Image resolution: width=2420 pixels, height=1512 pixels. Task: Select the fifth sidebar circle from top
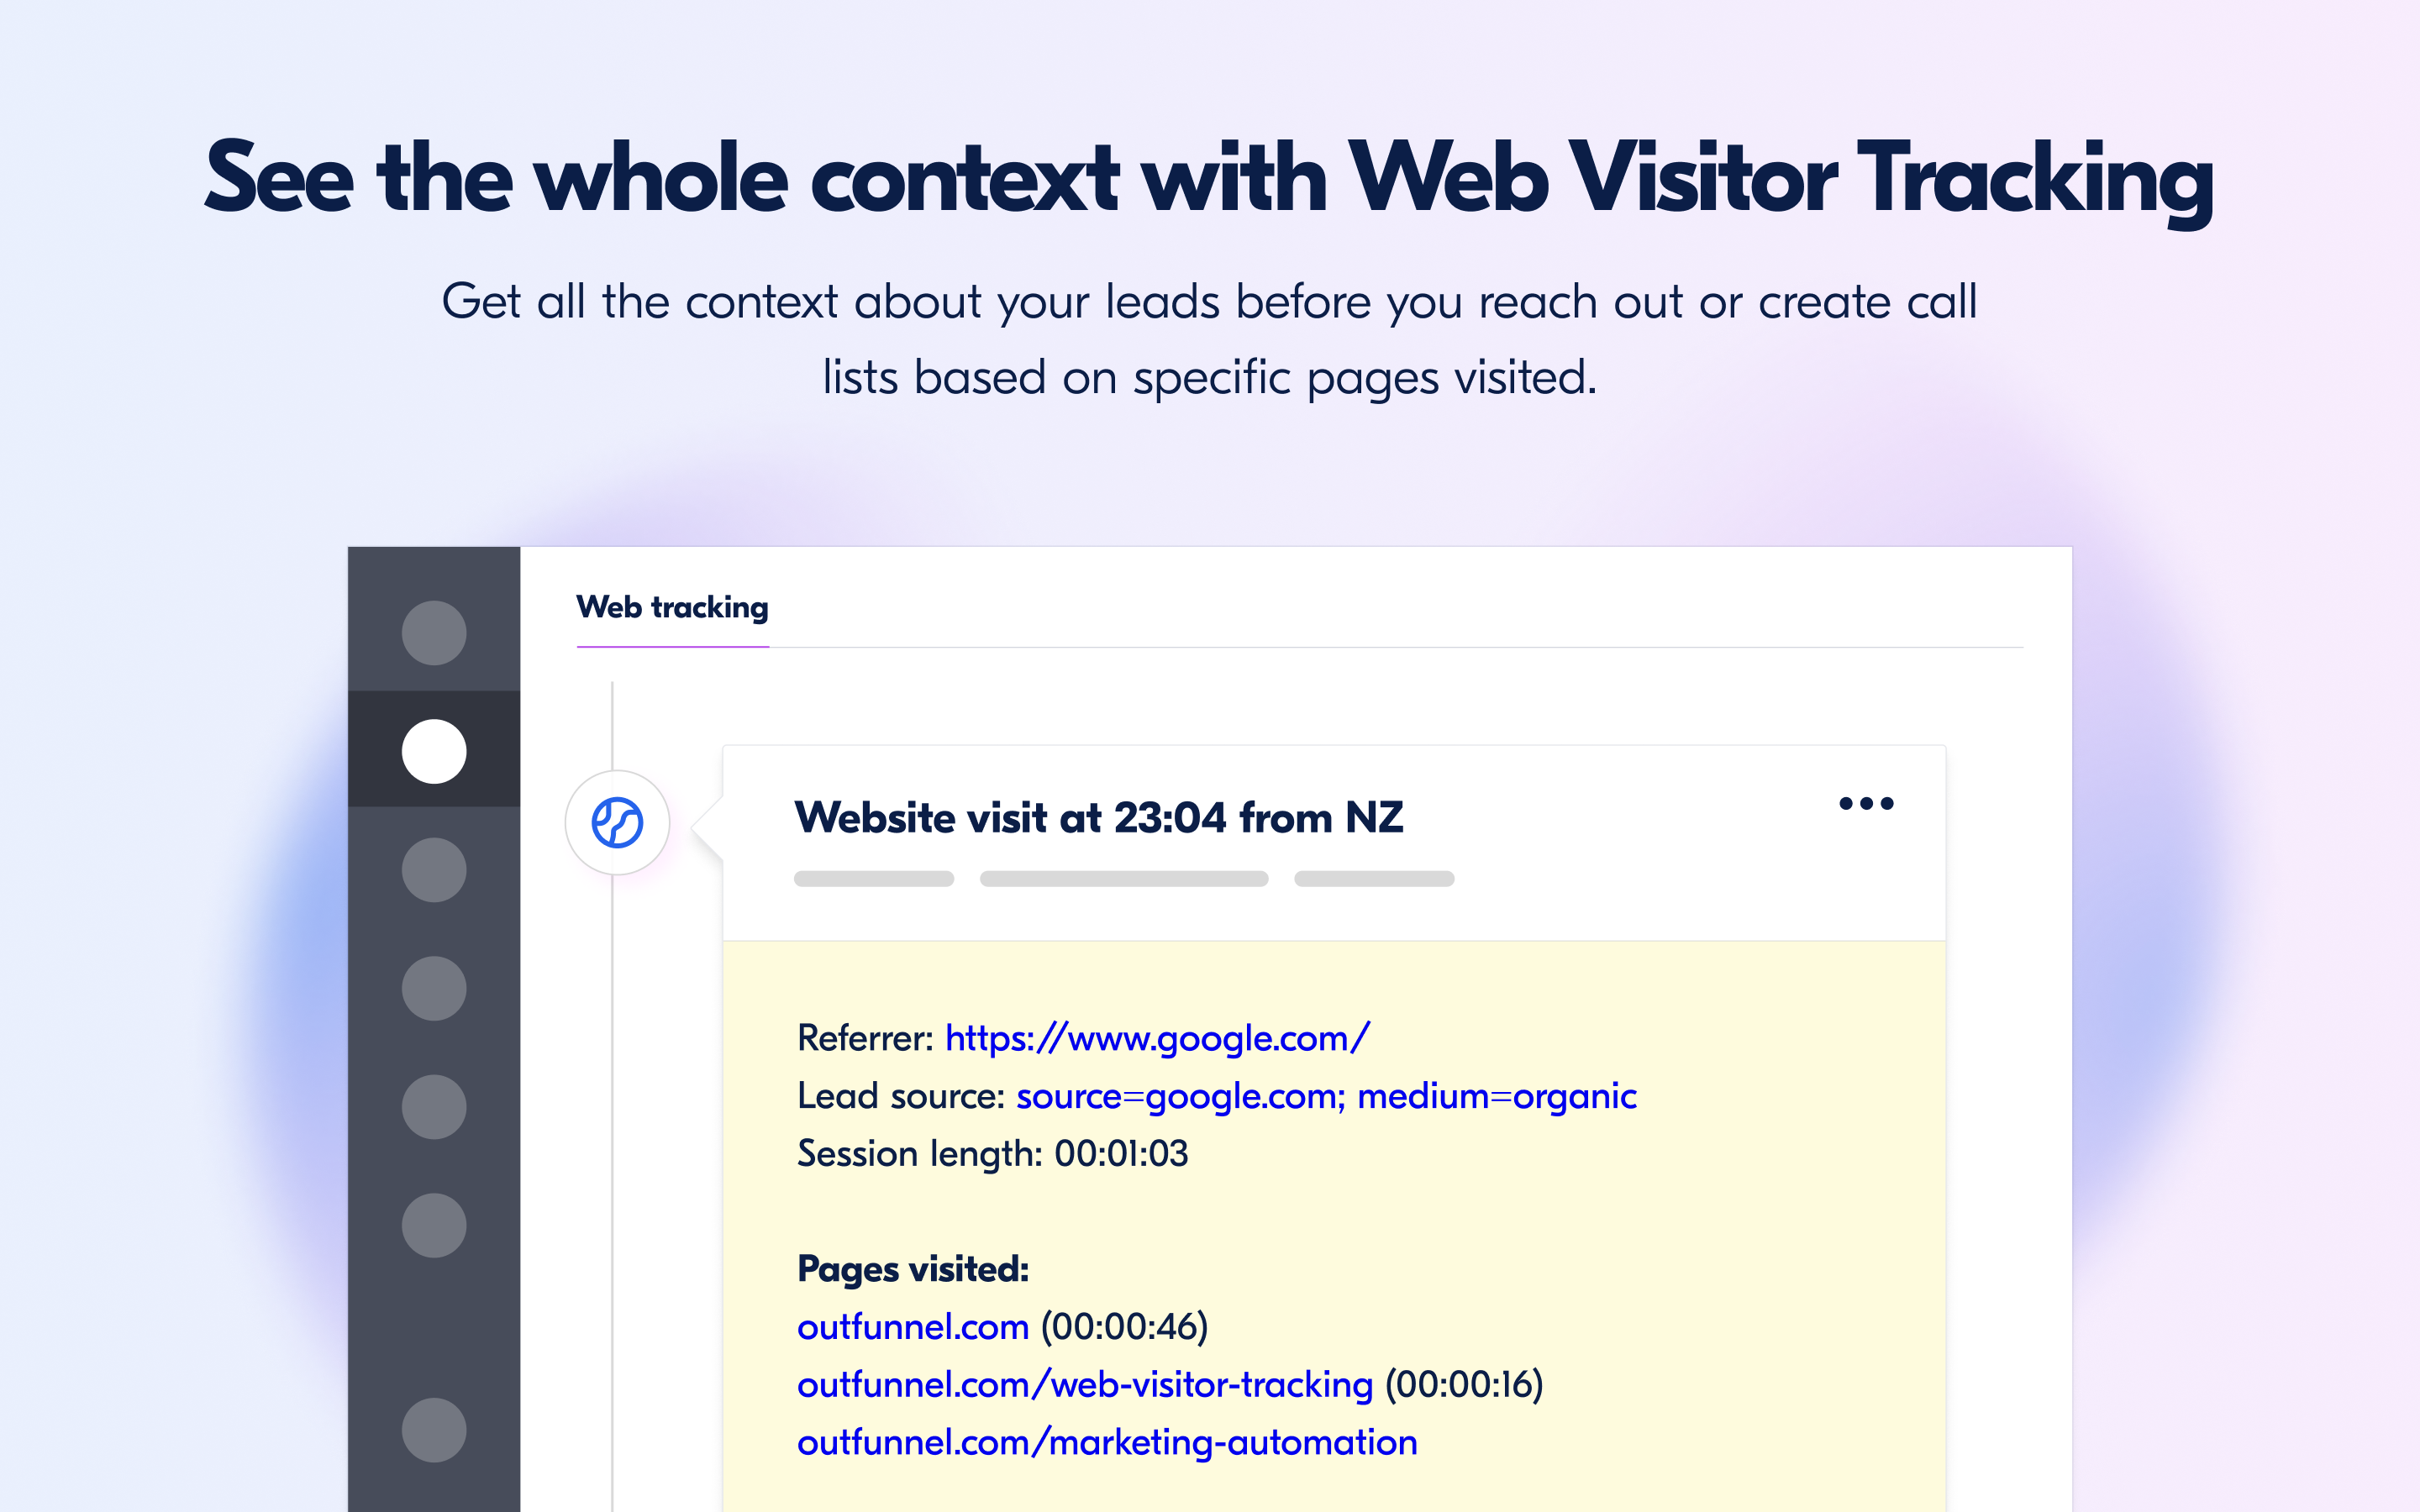pyautogui.click(x=434, y=1107)
